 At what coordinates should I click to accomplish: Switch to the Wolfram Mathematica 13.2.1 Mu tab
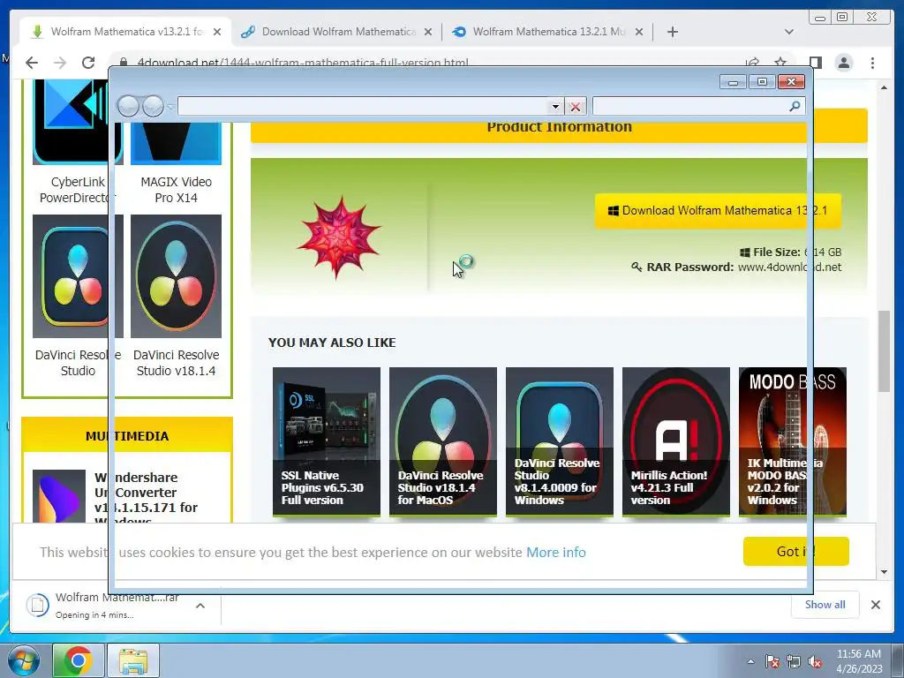(548, 32)
